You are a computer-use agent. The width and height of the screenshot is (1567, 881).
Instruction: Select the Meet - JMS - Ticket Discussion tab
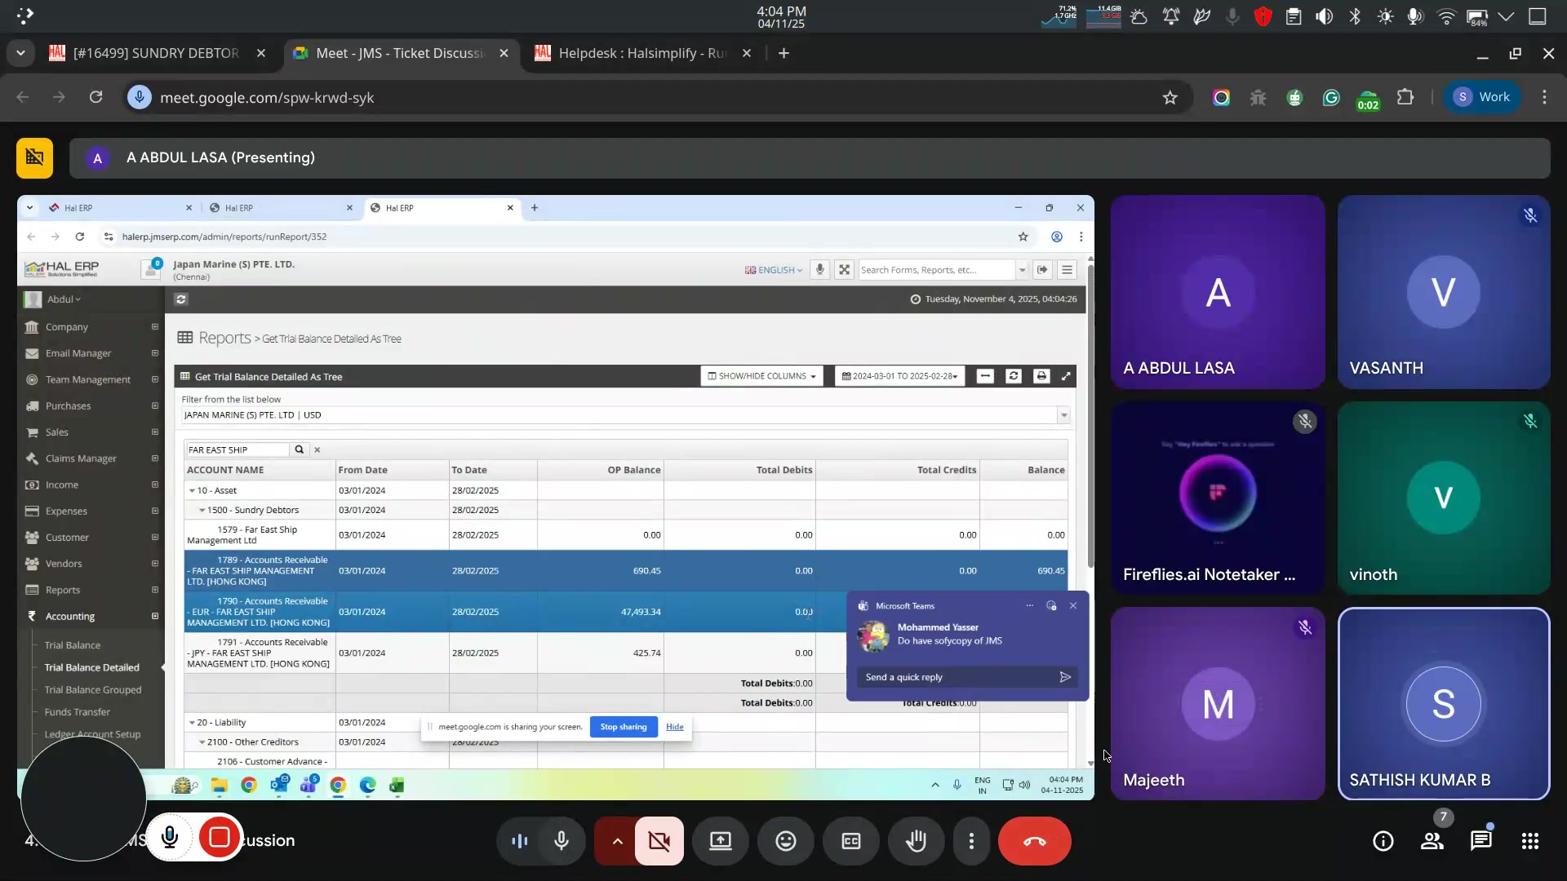click(401, 53)
